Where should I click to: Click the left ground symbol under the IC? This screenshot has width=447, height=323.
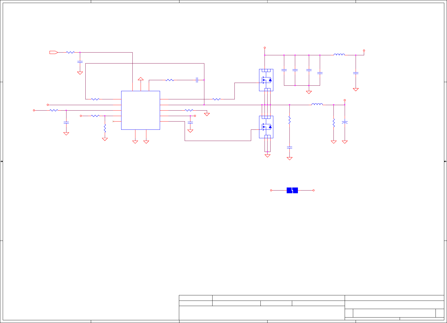tap(135, 142)
